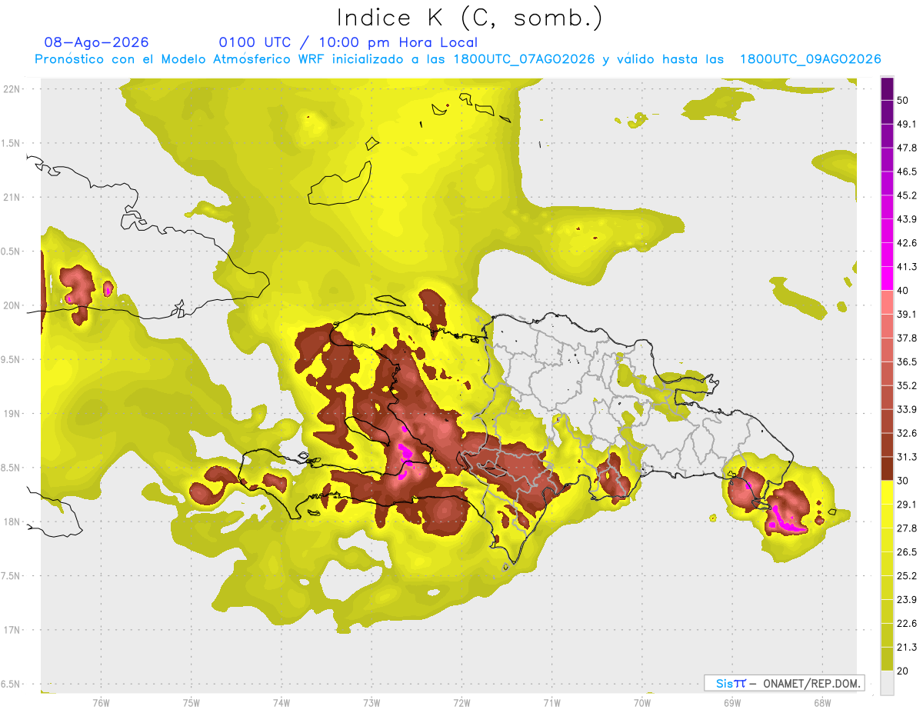Click the "SisTT - ONAMET/REP.DOM." label box
923x713 pixels.
[784, 683]
